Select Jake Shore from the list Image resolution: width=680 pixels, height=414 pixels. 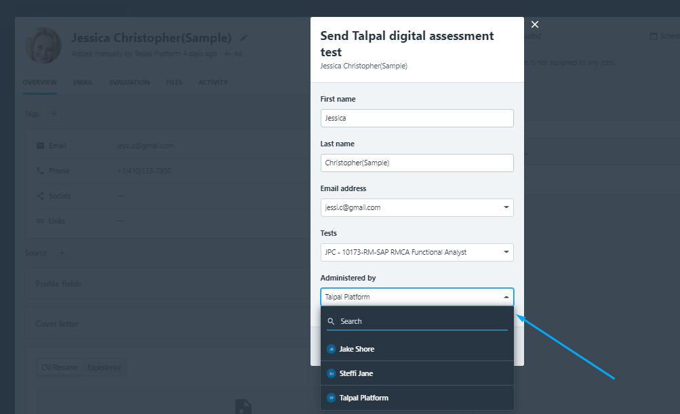click(417, 349)
